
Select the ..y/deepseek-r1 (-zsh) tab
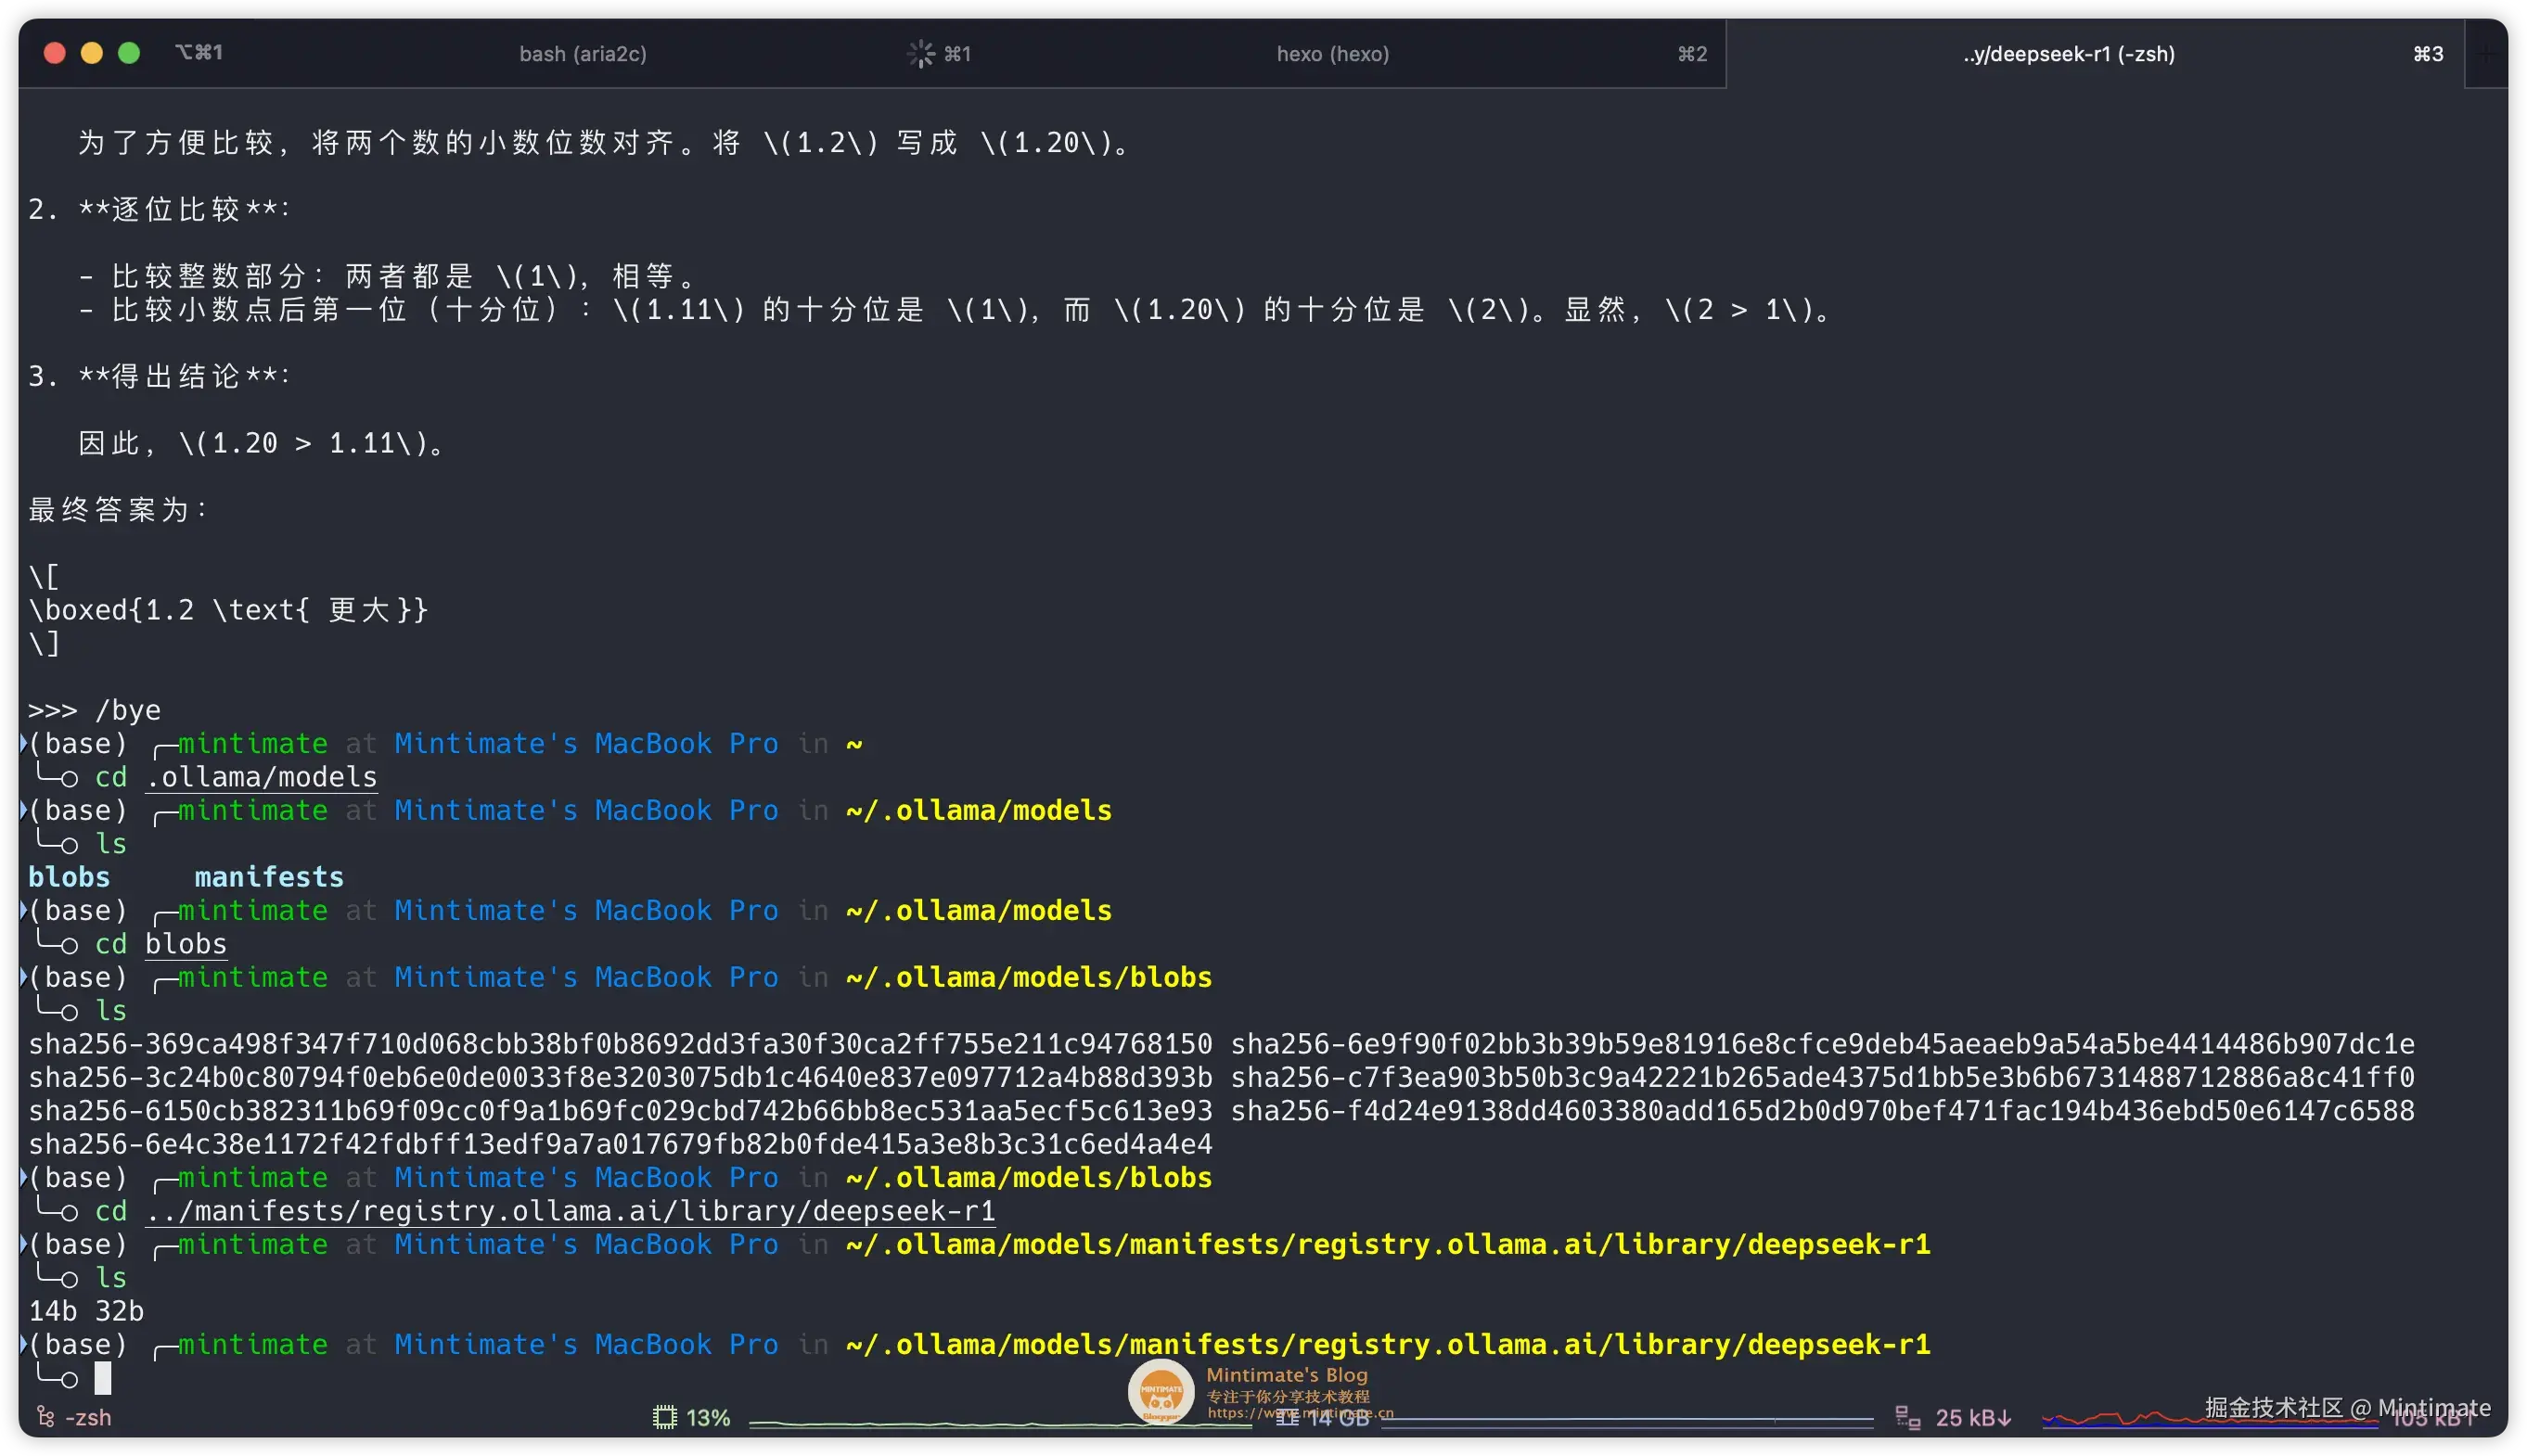(x=2068, y=54)
